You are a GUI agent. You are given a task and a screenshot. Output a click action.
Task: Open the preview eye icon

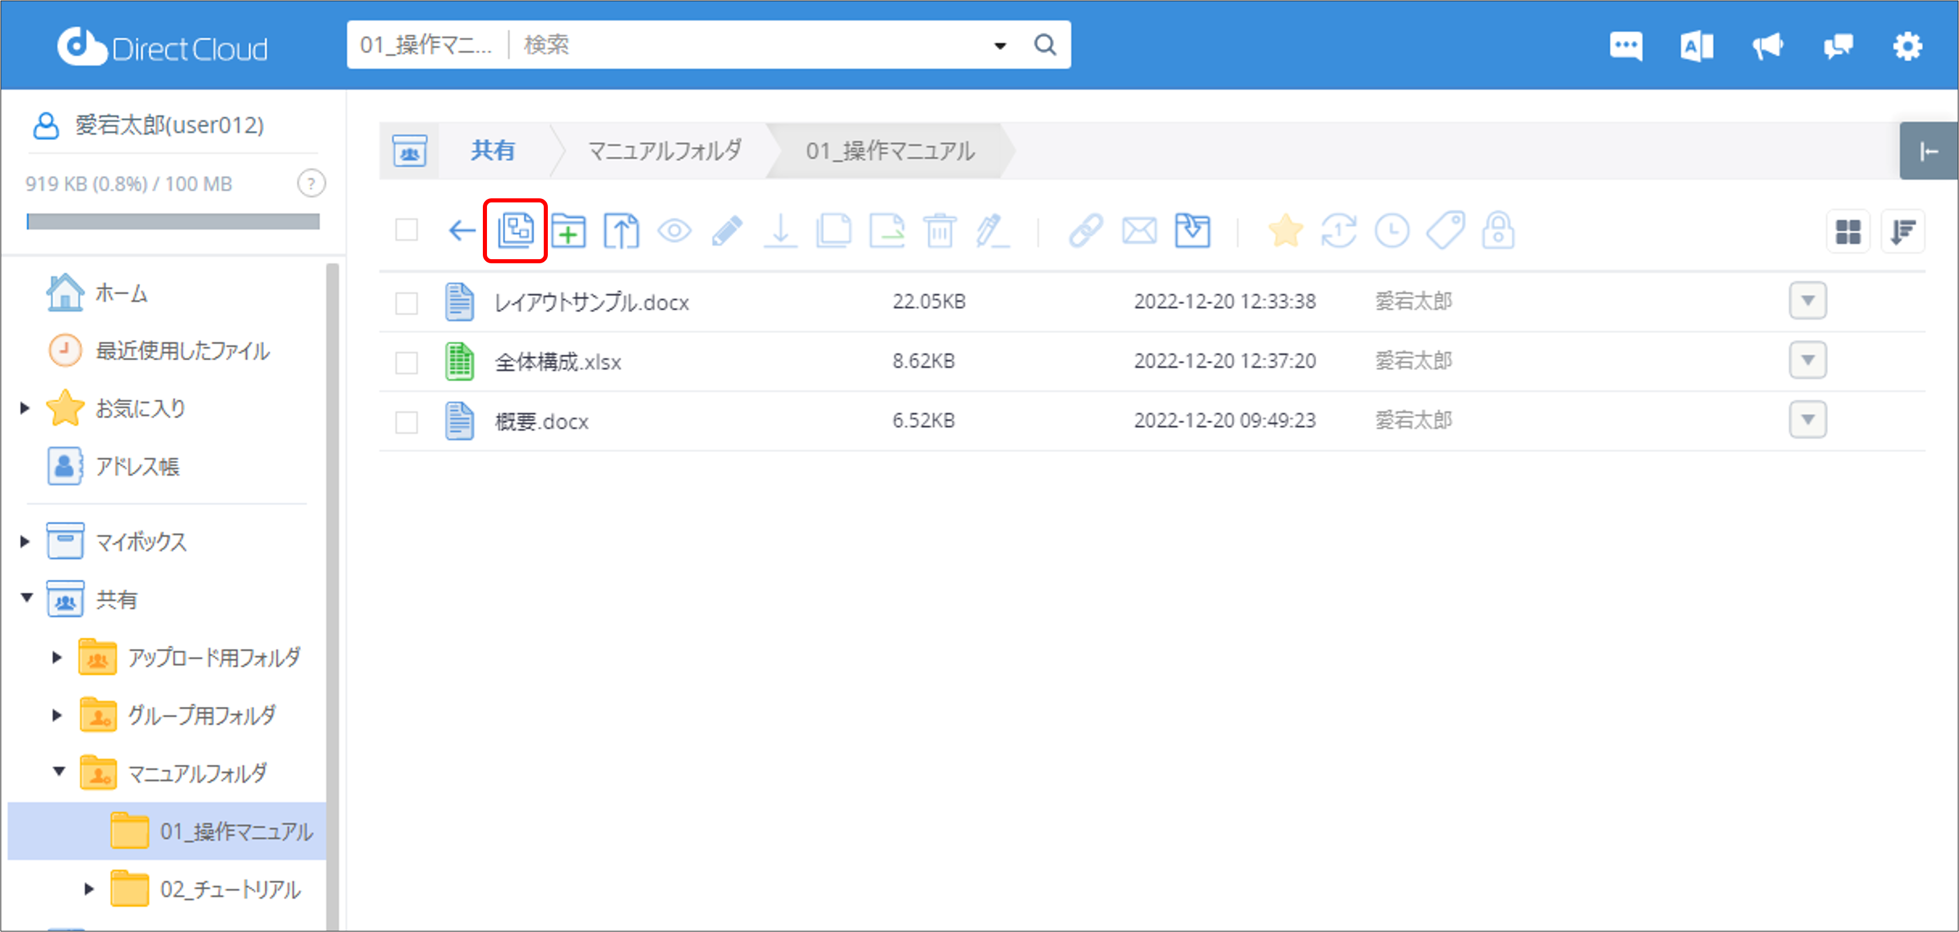pos(675,231)
